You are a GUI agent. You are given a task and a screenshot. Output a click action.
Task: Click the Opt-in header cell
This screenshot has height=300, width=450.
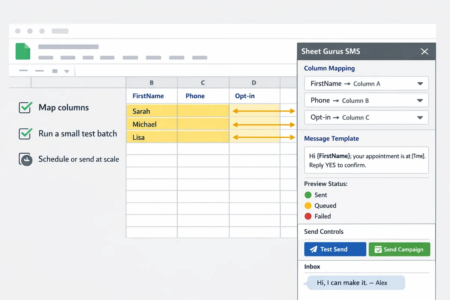(x=254, y=96)
